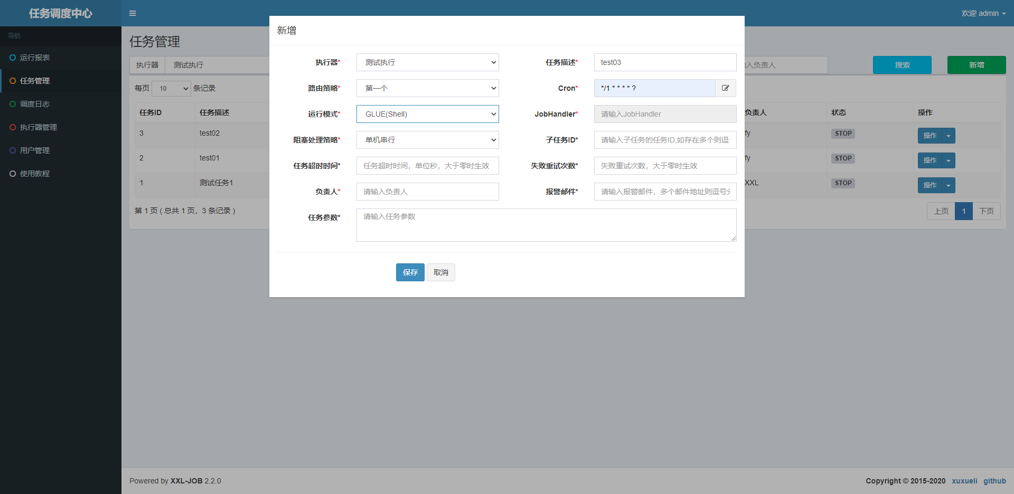The image size is (1014, 494).
Task: Expand 操作 caret for test01 row
Action: [949, 160]
